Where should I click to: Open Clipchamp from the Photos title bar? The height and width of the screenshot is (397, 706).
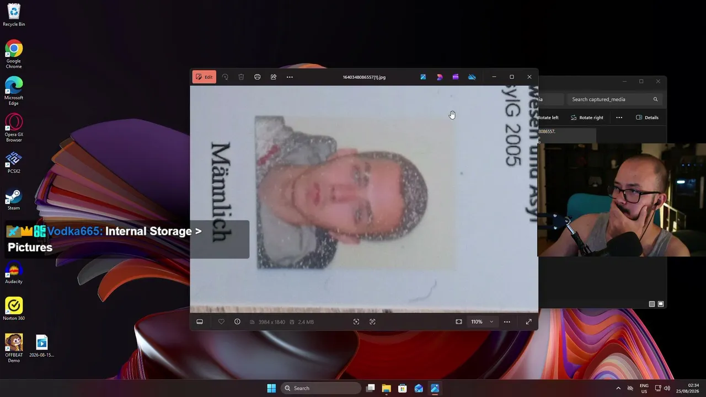[x=456, y=77]
